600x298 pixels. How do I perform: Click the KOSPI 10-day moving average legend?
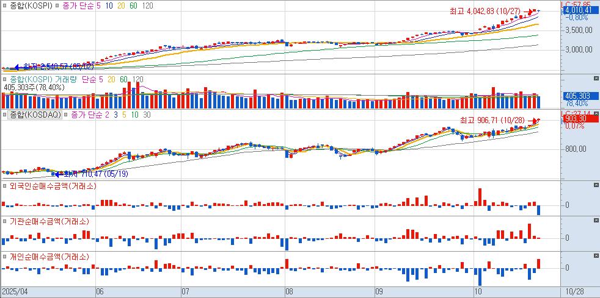pyautogui.click(x=109, y=6)
